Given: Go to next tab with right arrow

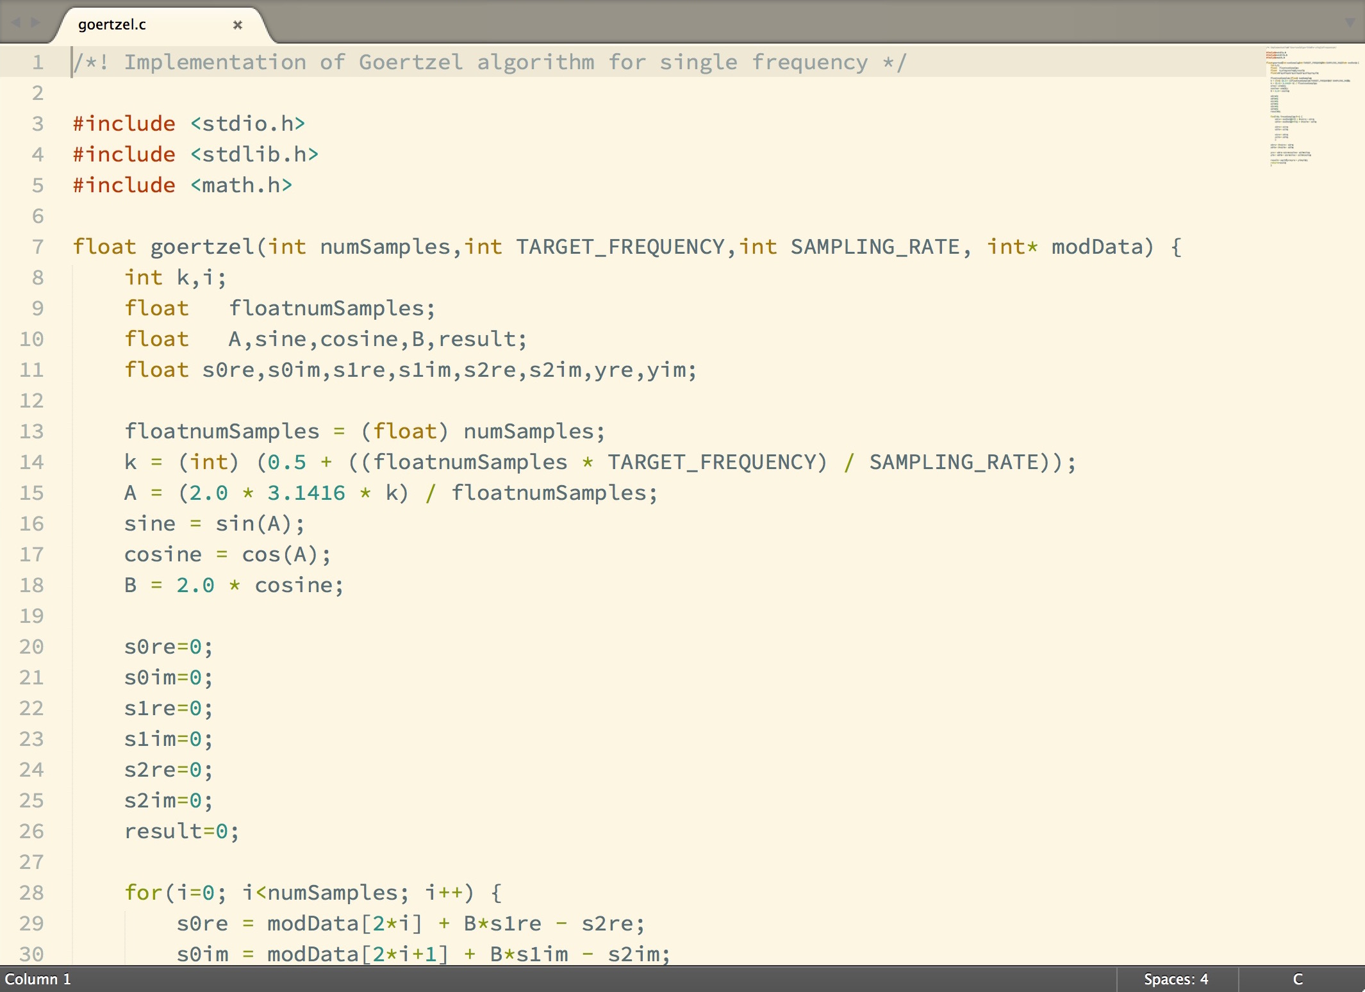Looking at the screenshot, I should (x=36, y=23).
